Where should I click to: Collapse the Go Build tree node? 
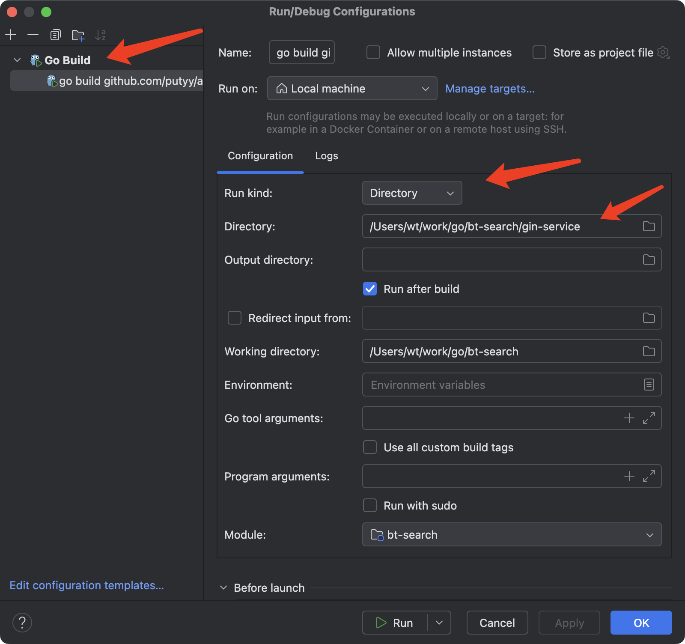pyautogui.click(x=17, y=60)
